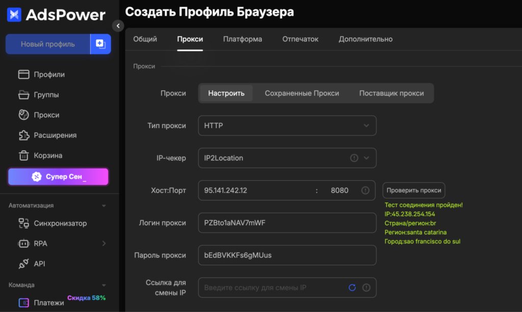The image size is (522, 312).
Task: Open the IP-чекер dropdown showing IP2Location
Action: pos(287,158)
